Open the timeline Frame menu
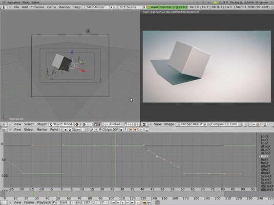Screen dimensions: 274x205 click(x=29, y=202)
